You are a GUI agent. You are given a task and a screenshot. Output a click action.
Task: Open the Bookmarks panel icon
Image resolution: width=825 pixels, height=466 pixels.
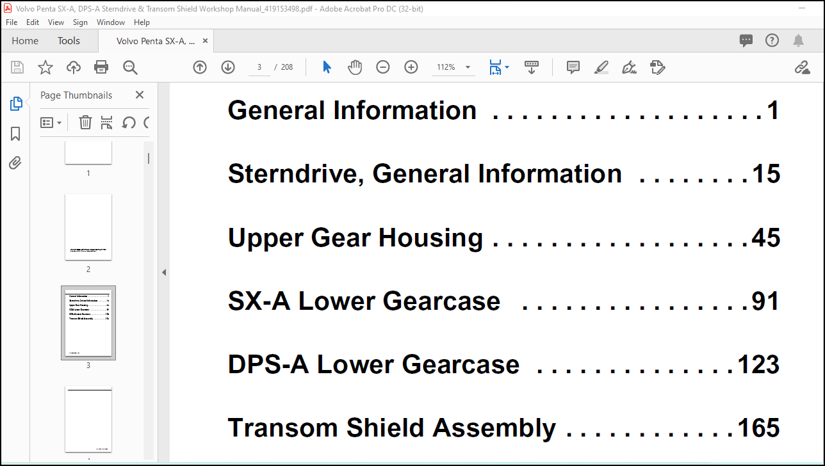point(15,133)
